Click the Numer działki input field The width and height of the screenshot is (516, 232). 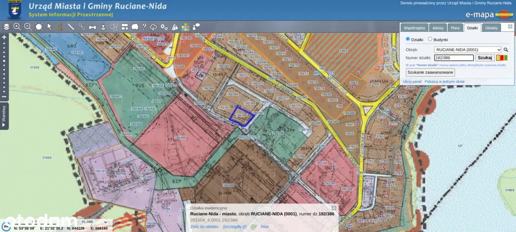454,58
